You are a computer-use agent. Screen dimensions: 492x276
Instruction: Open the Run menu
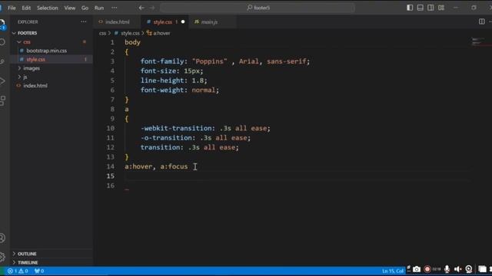pos(99,8)
